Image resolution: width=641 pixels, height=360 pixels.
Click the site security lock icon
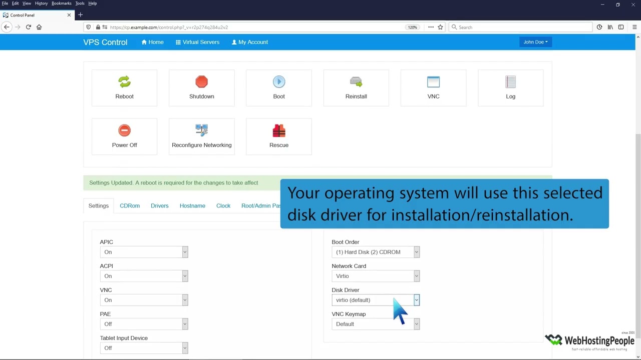(x=98, y=27)
